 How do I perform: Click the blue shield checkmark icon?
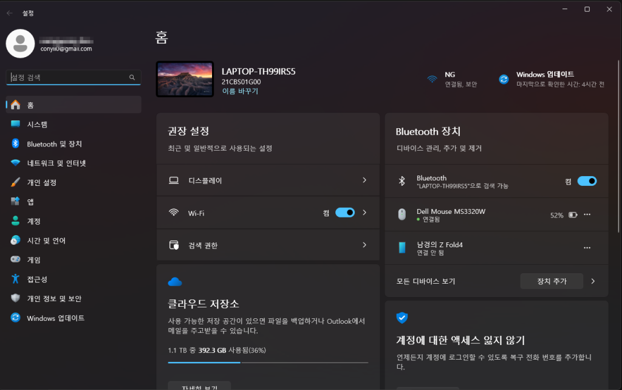(x=402, y=318)
